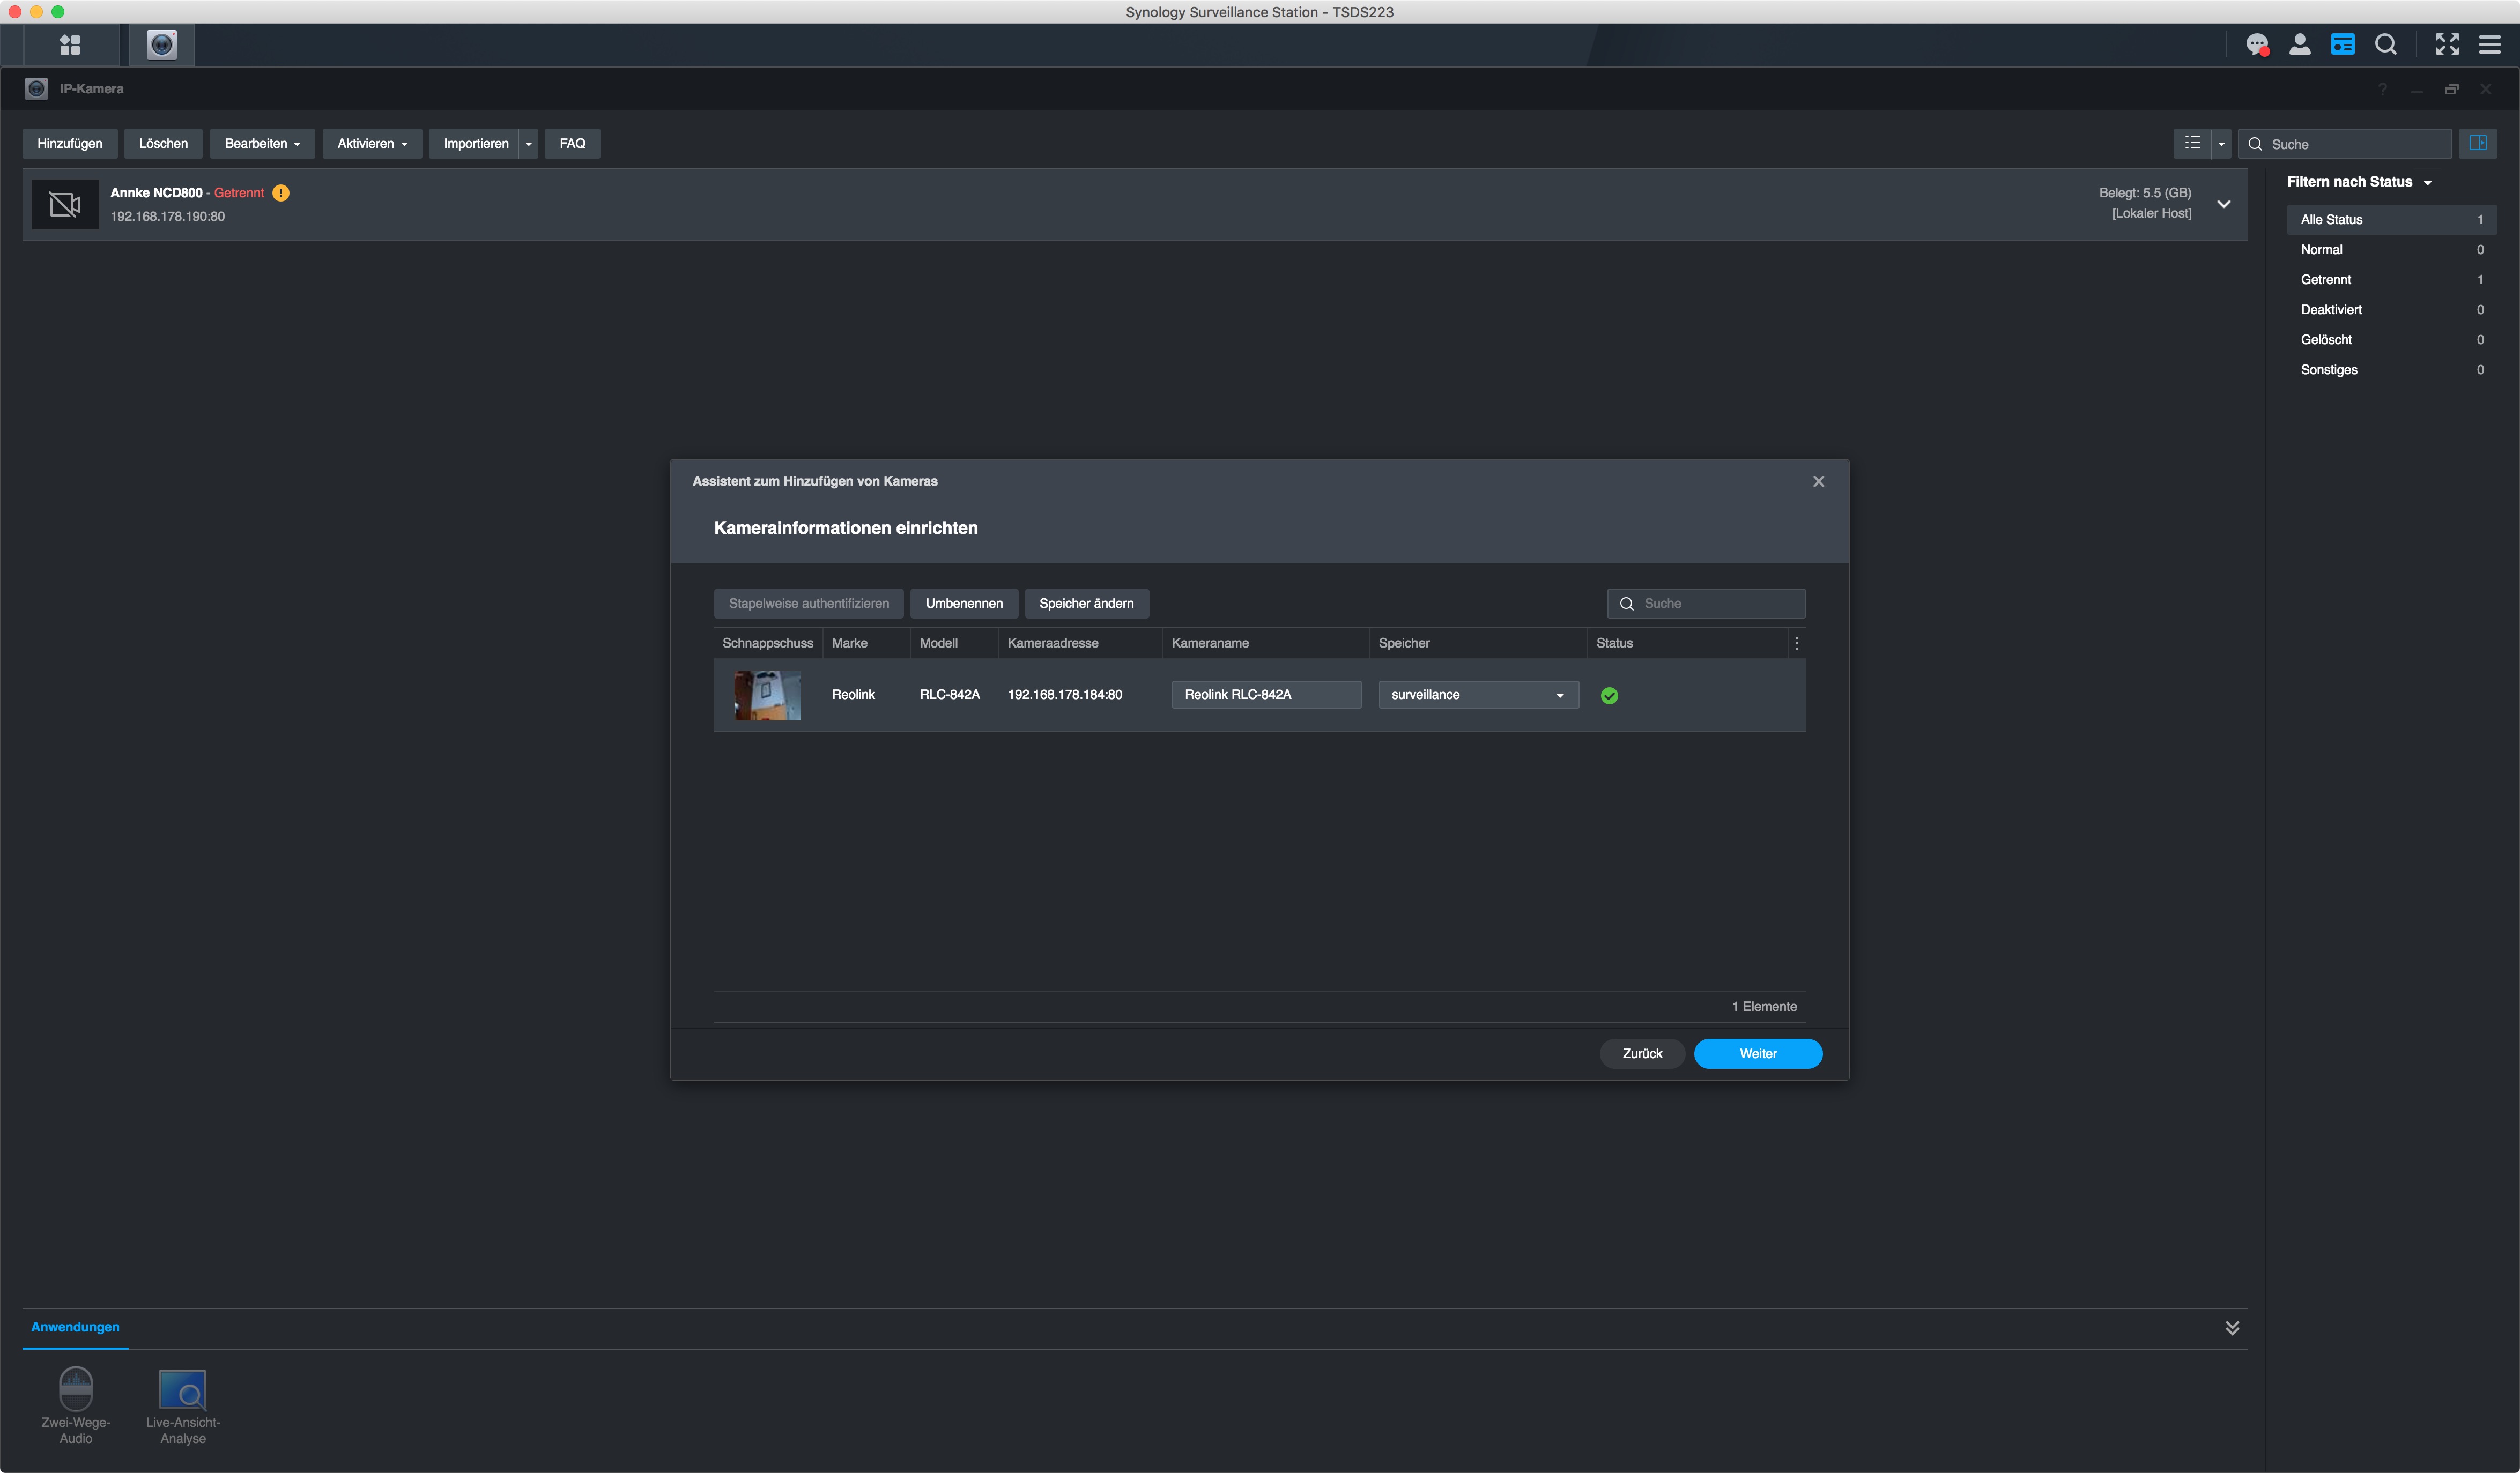Click the Umbenennen button
Image resolution: width=2520 pixels, height=1473 pixels.
[x=963, y=603]
